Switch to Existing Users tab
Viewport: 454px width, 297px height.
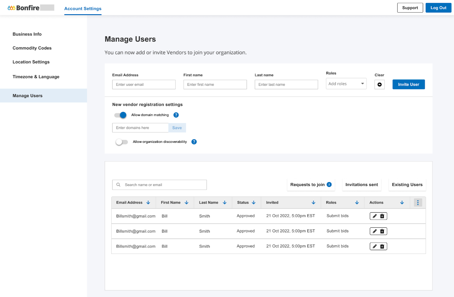click(407, 185)
